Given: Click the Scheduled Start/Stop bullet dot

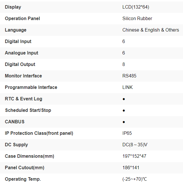Looking at the screenshot, I should (124, 110).
